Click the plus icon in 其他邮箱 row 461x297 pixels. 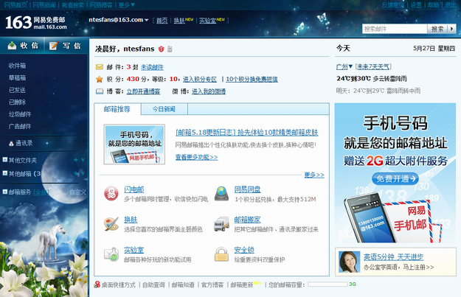(x=75, y=173)
